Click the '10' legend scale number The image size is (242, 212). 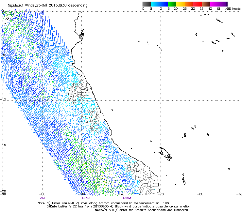click(x=160, y=9)
